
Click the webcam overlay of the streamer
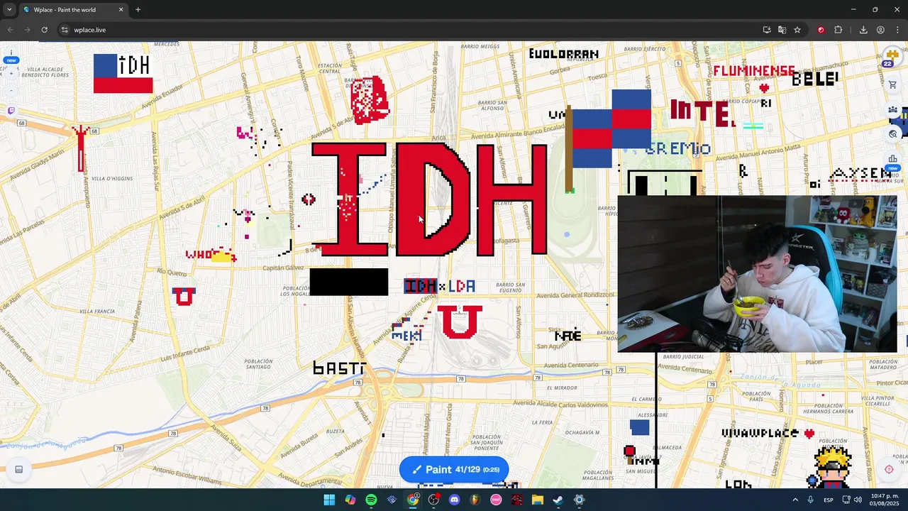757,274
